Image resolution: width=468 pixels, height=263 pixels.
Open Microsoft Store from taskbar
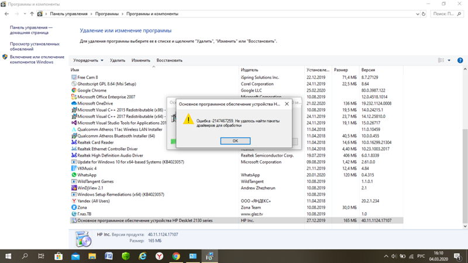58,256
